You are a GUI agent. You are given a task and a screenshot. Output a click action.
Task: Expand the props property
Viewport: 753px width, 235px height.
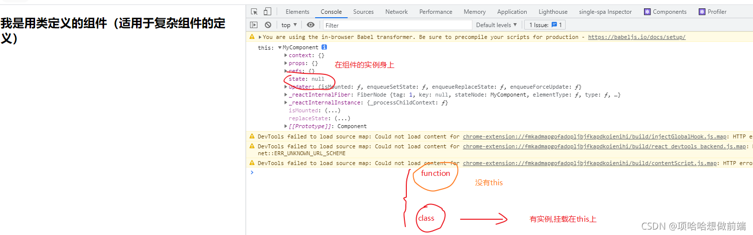click(x=286, y=64)
